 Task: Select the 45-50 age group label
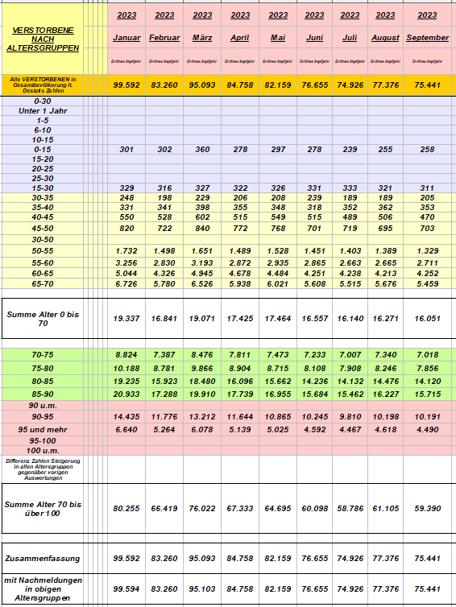(x=43, y=229)
